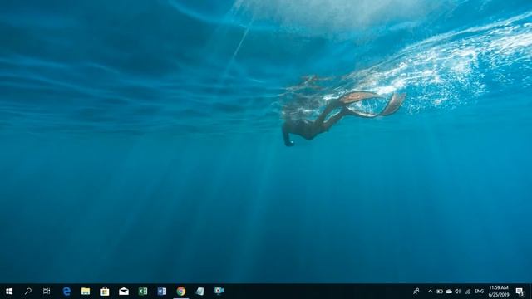Open the Windows Start menu
This screenshot has height=299, width=532.
click(x=9, y=292)
